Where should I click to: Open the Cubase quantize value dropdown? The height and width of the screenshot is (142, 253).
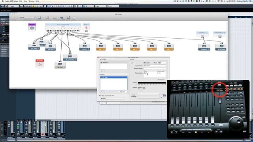113,6
